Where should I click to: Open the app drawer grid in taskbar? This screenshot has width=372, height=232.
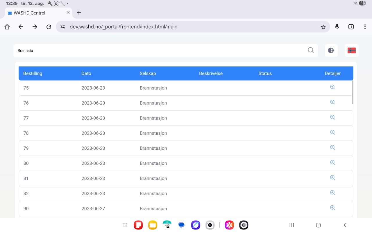pyautogui.click(x=125, y=225)
